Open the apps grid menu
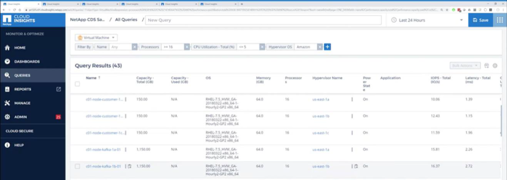The image size is (507, 180). coord(500,20)
